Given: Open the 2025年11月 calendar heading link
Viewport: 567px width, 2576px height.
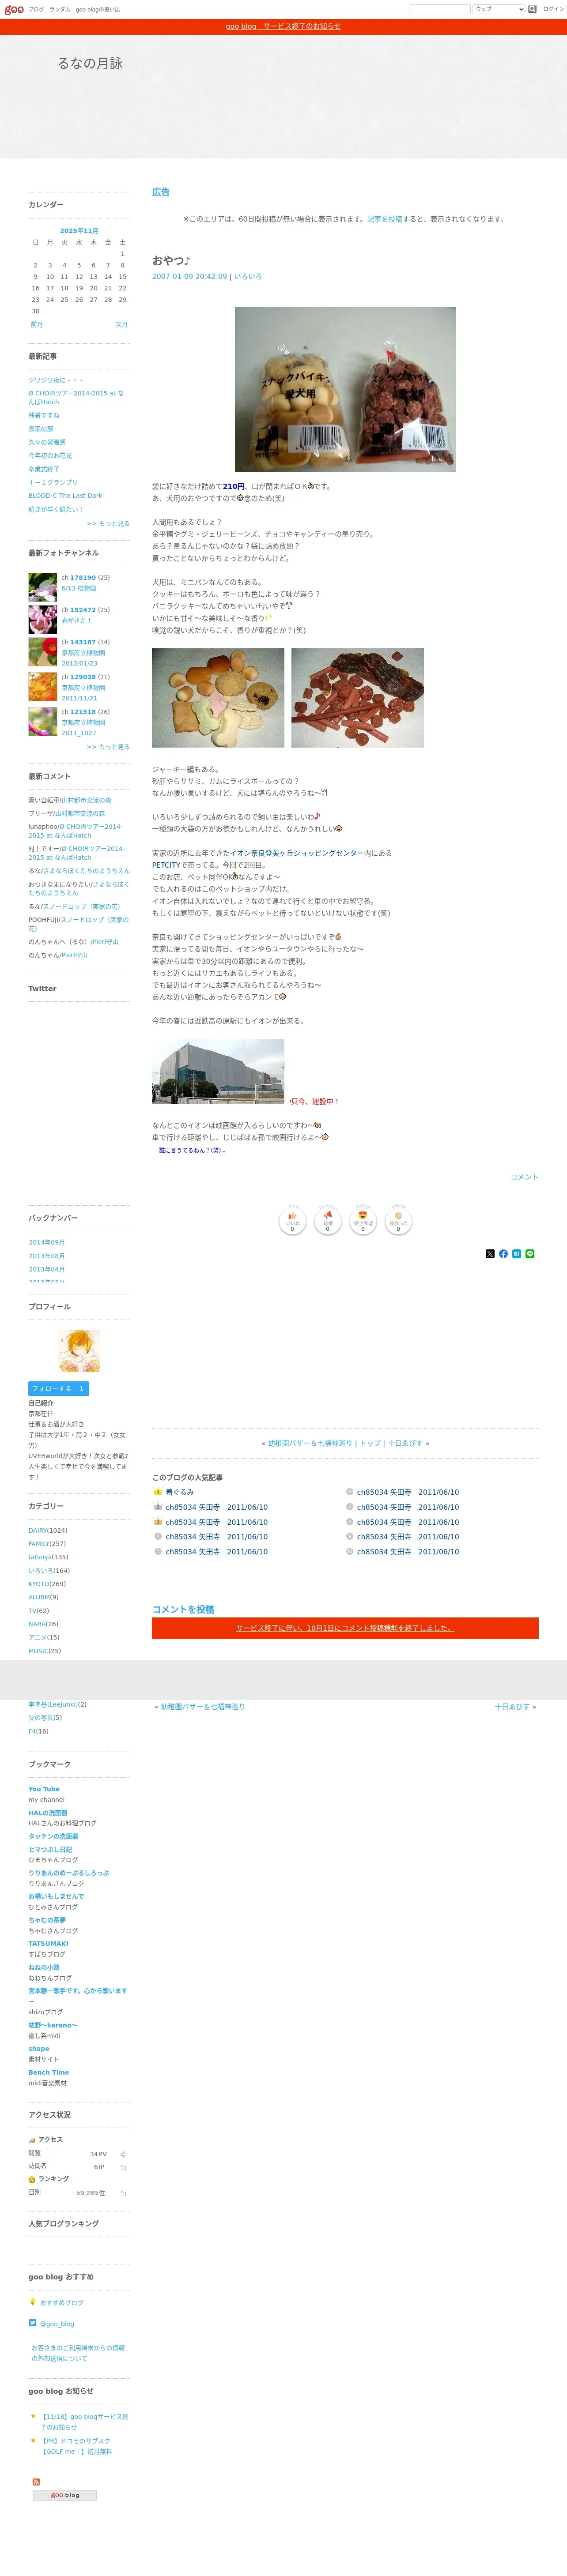Looking at the screenshot, I should coord(79,231).
